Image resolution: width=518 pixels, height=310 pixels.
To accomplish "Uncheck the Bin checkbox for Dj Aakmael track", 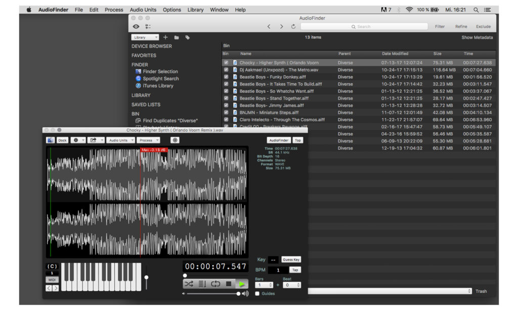I will click(226, 70).
